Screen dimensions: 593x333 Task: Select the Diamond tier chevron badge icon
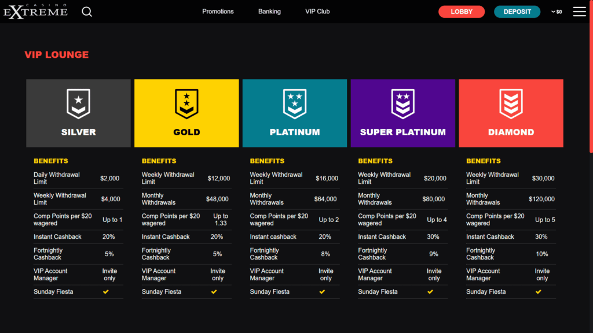click(x=511, y=104)
